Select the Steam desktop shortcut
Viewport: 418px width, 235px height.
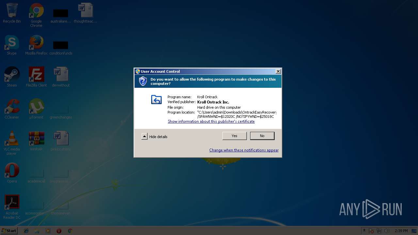pyautogui.click(x=12, y=77)
